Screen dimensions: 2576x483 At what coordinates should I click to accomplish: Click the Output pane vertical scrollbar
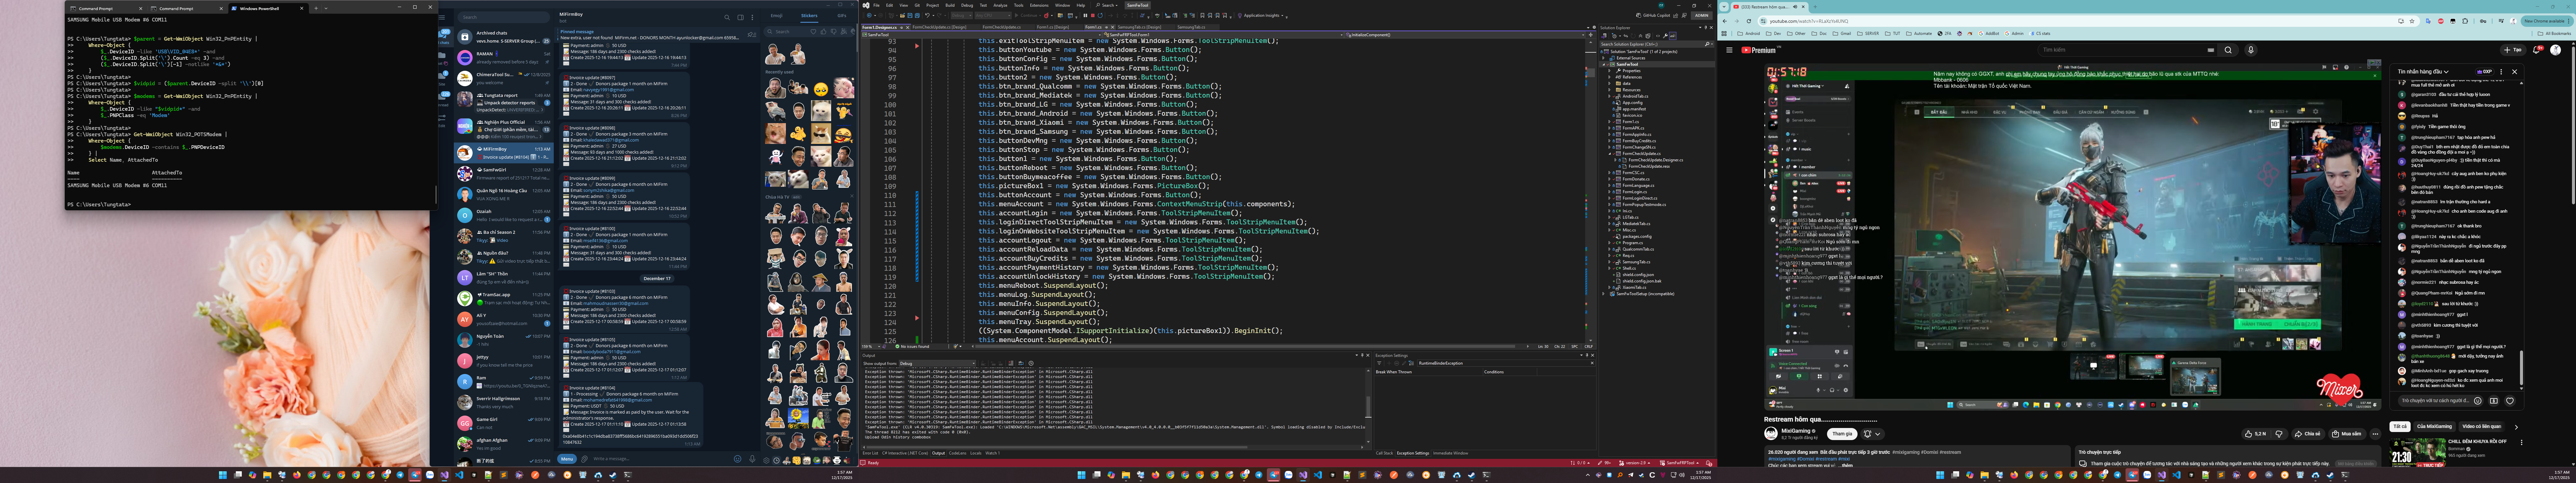1368,407
